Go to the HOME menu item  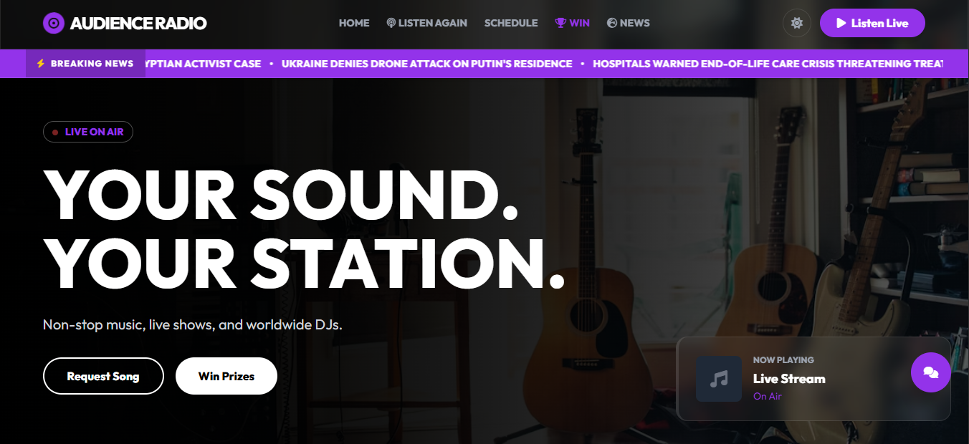[354, 23]
